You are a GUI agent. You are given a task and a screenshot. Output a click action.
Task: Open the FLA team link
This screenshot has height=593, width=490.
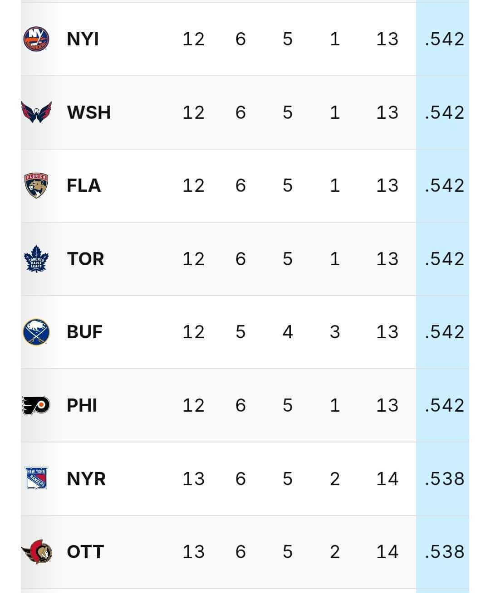point(83,185)
